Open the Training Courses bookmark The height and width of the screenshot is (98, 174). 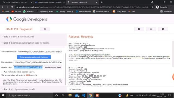(65, 11)
